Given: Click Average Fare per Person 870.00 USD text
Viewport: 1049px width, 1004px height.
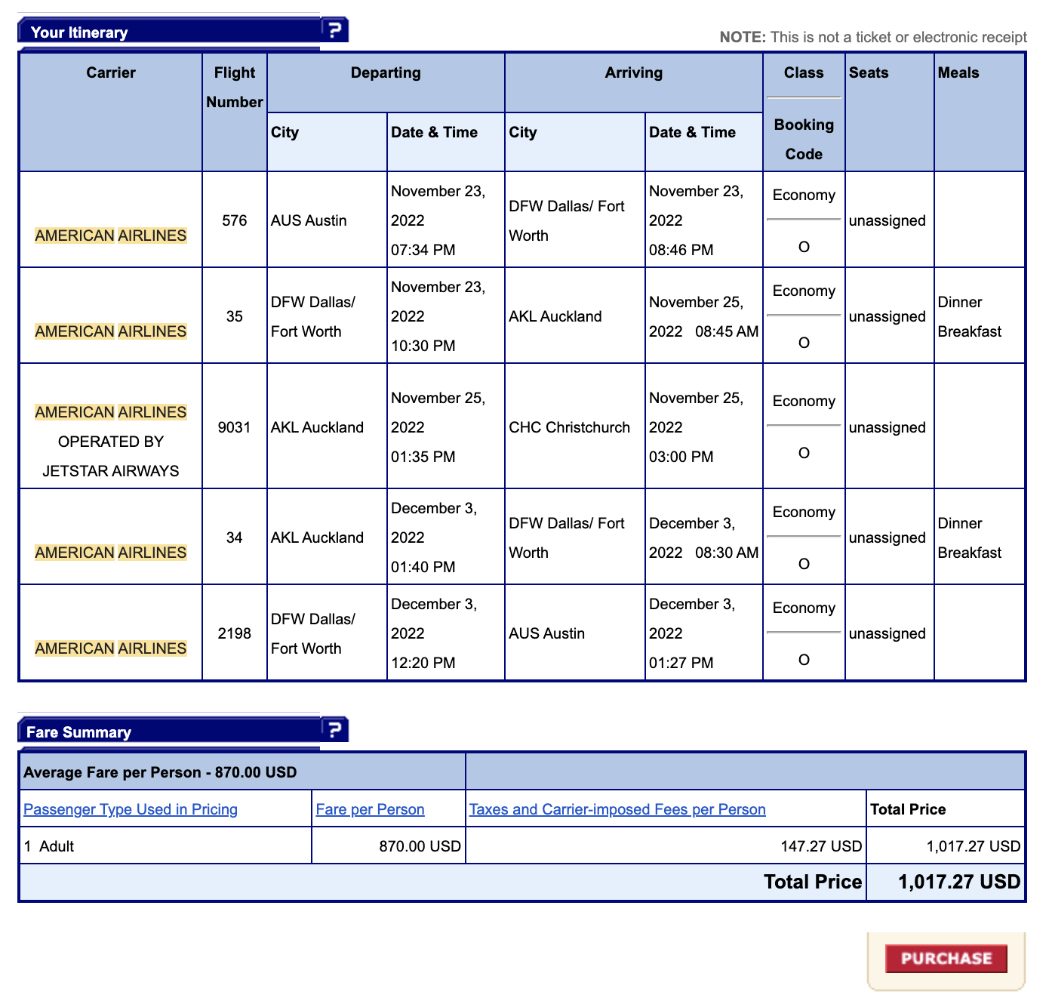Looking at the screenshot, I should (x=160, y=772).
